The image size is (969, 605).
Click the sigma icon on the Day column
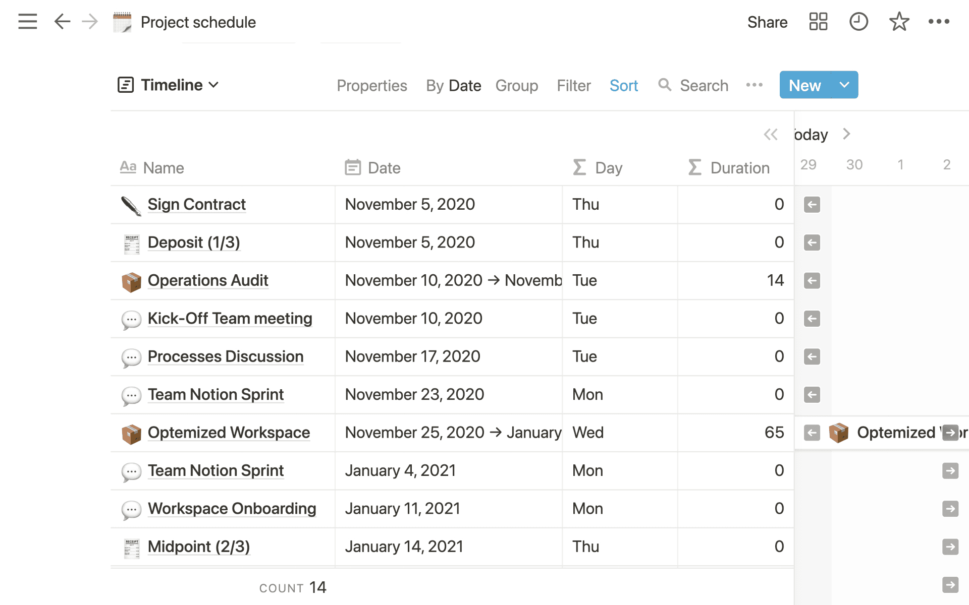click(578, 167)
